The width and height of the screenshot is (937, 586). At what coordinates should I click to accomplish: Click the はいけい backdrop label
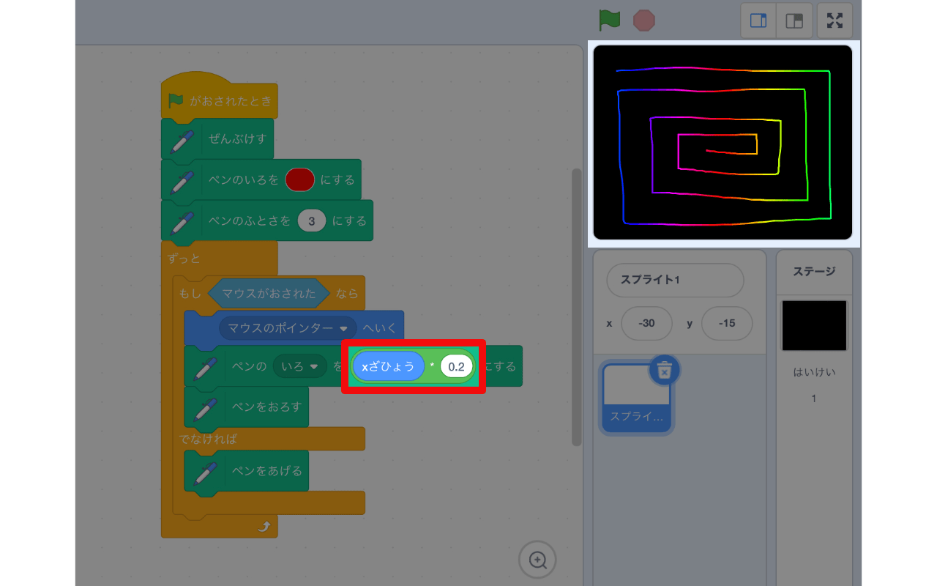pyautogui.click(x=814, y=372)
